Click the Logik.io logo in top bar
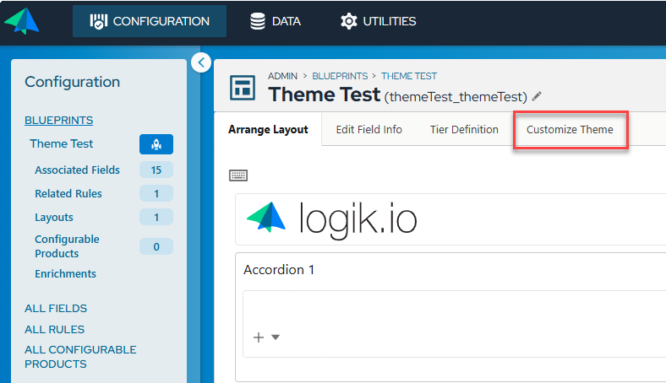The height and width of the screenshot is (383, 666). pyautogui.click(x=22, y=21)
